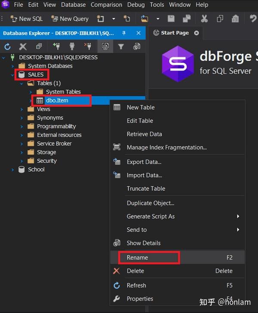The height and width of the screenshot is (313, 258).
Task: Open the Edit menu
Action: tap(33, 5)
